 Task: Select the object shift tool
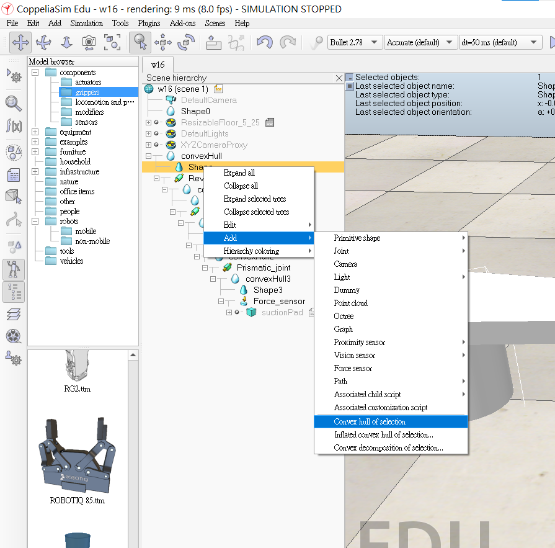(x=163, y=42)
